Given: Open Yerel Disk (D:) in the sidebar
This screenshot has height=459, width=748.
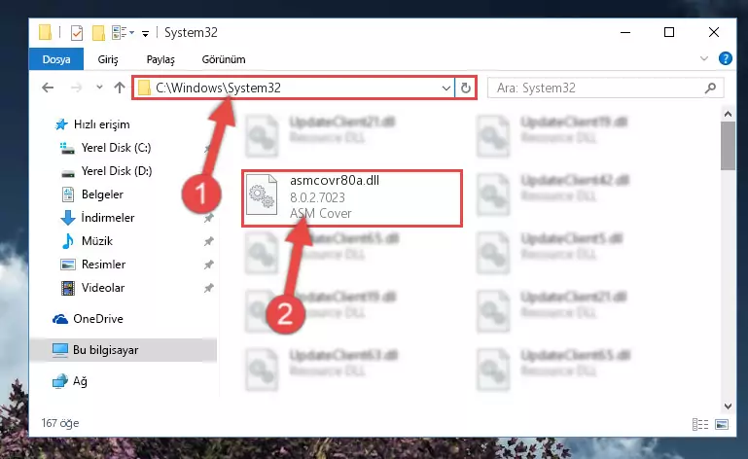Looking at the screenshot, I should tap(117, 171).
